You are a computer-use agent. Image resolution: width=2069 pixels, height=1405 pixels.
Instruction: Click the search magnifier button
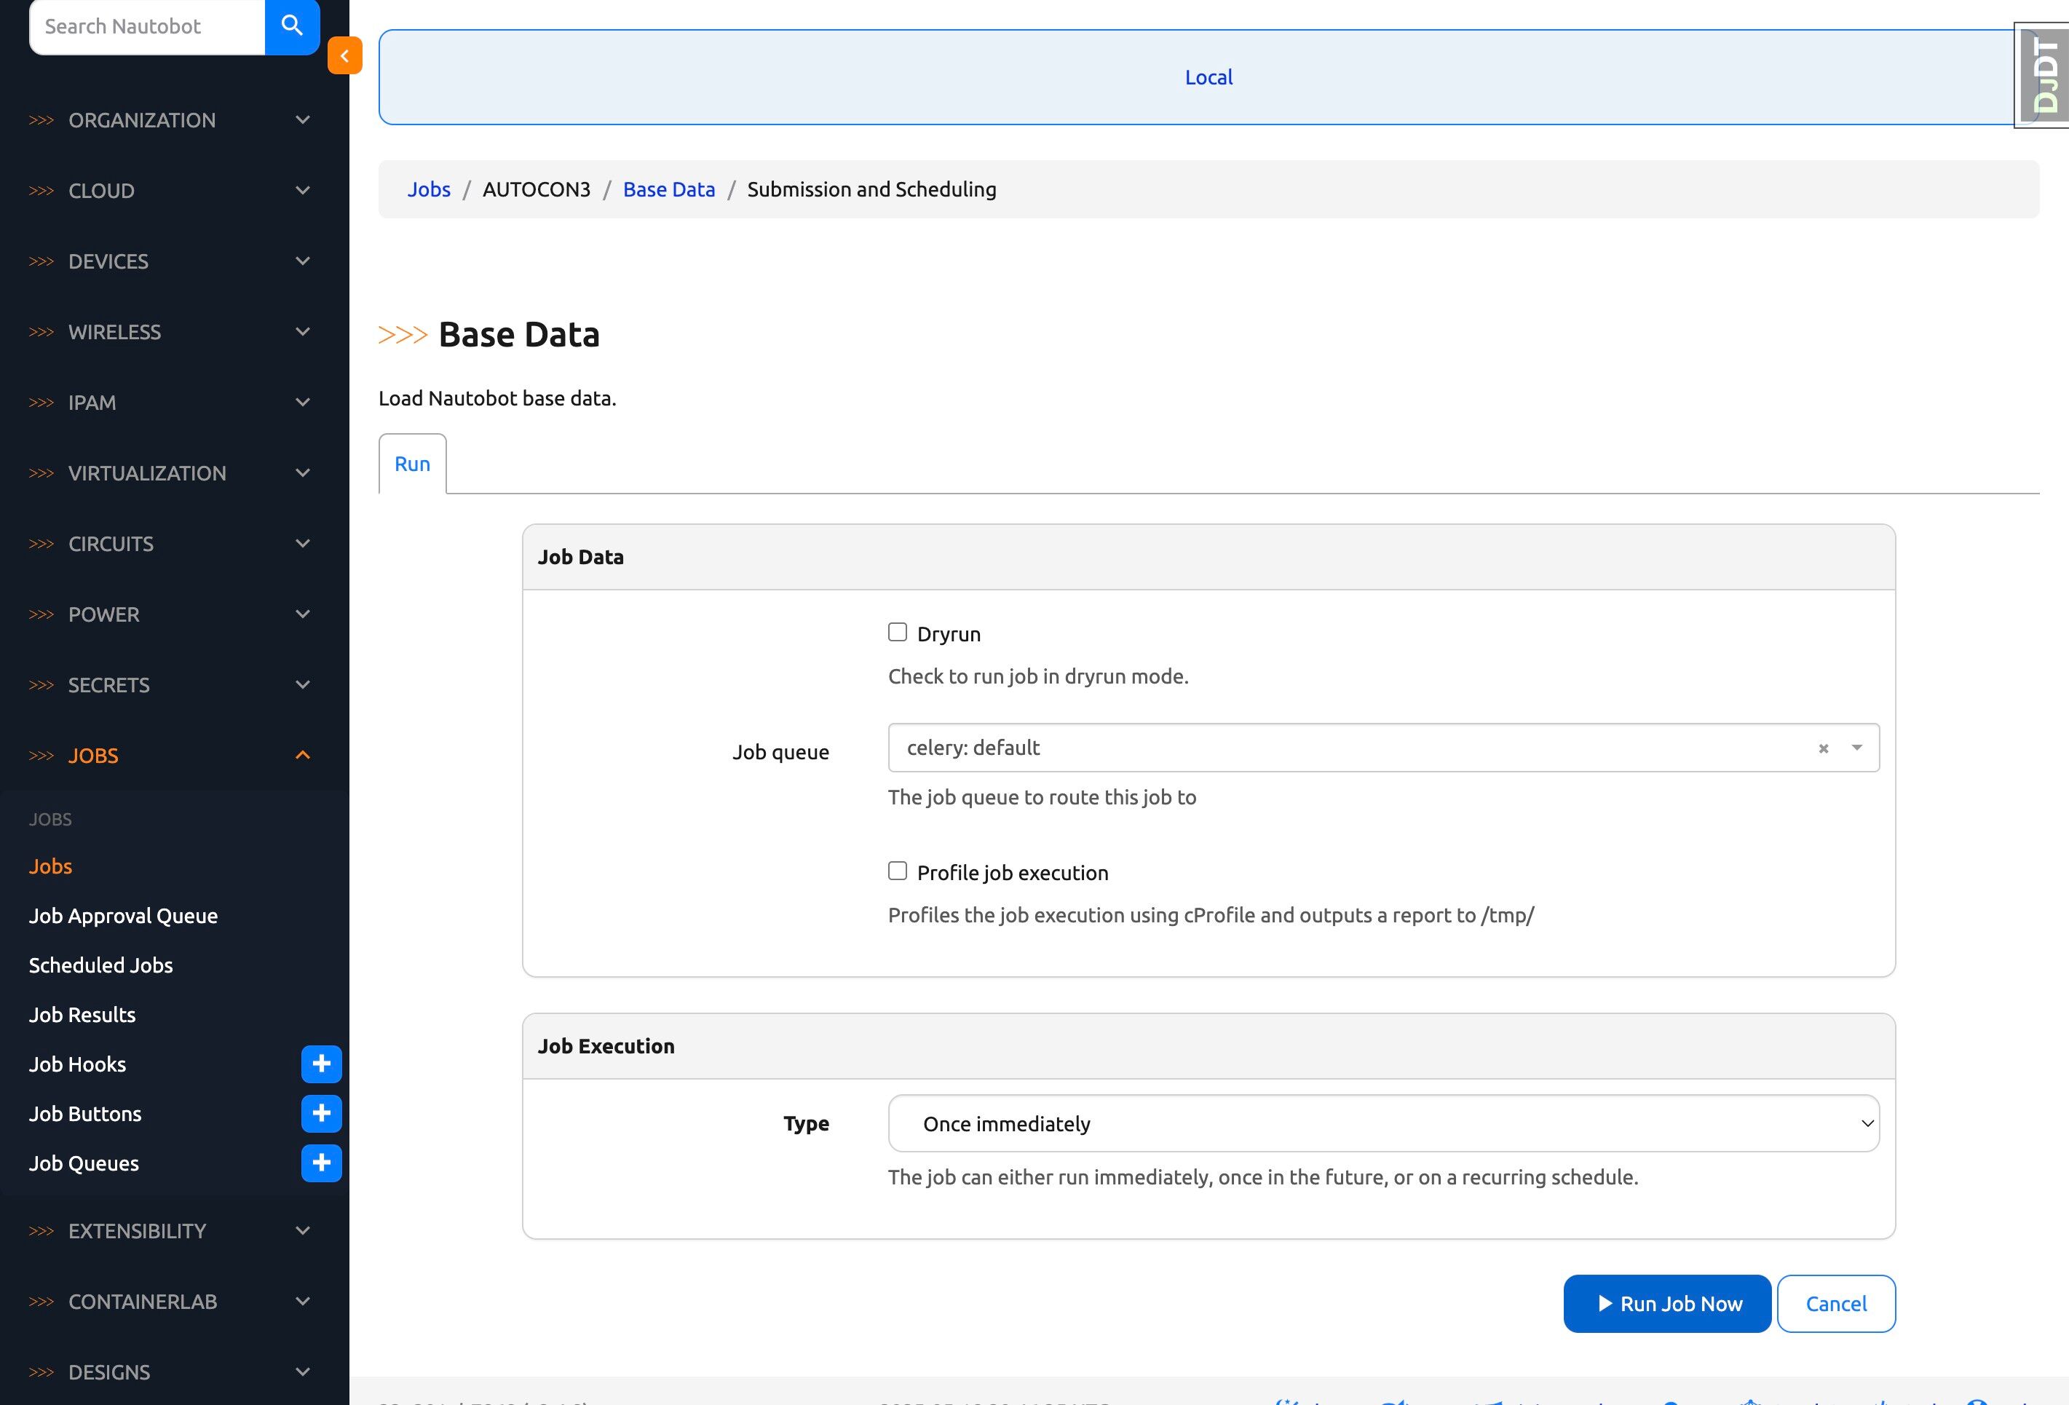[x=292, y=25]
